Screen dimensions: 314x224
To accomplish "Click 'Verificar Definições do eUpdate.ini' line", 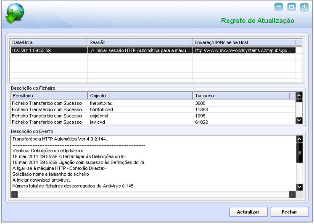I will pyautogui.click(x=48, y=151).
